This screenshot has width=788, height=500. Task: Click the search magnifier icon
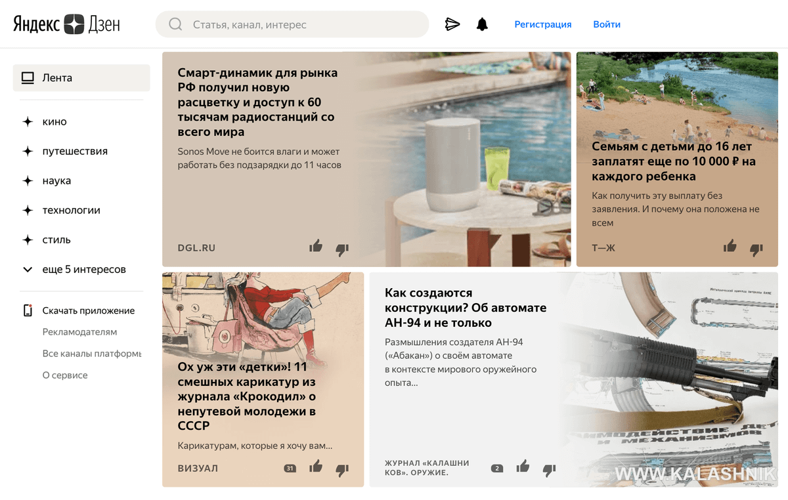point(175,25)
